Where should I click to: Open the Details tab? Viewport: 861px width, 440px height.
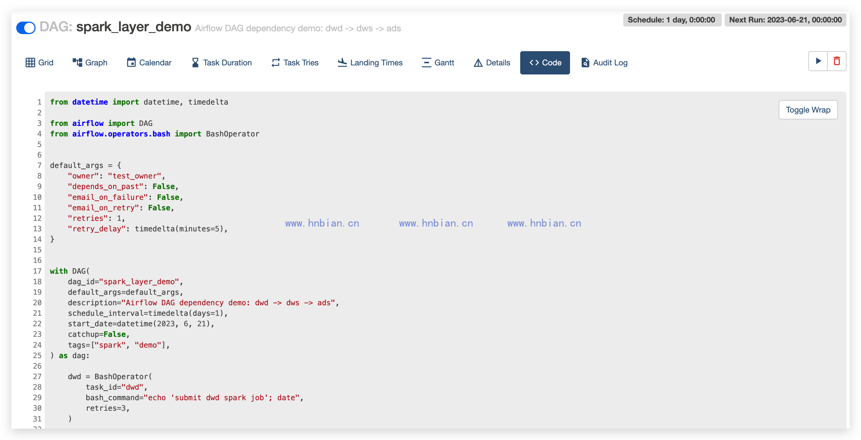[492, 62]
